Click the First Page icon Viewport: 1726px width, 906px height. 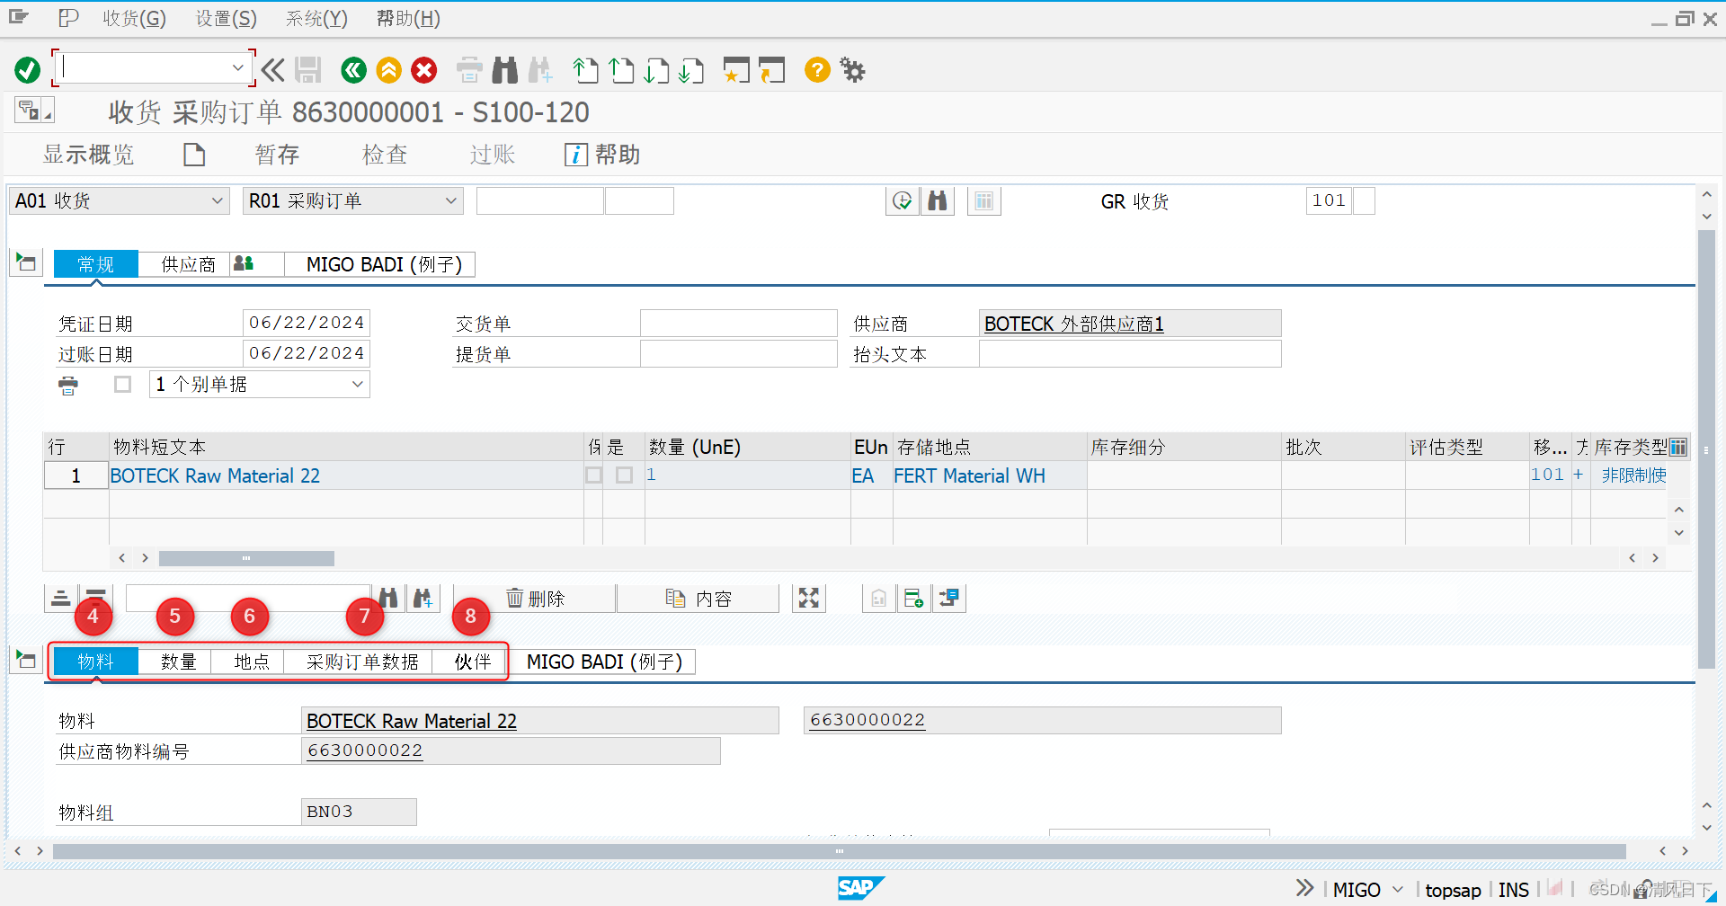click(586, 69)
